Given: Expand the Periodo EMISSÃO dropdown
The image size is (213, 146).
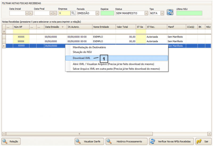Looking at the screenshot, I should 97,13.
